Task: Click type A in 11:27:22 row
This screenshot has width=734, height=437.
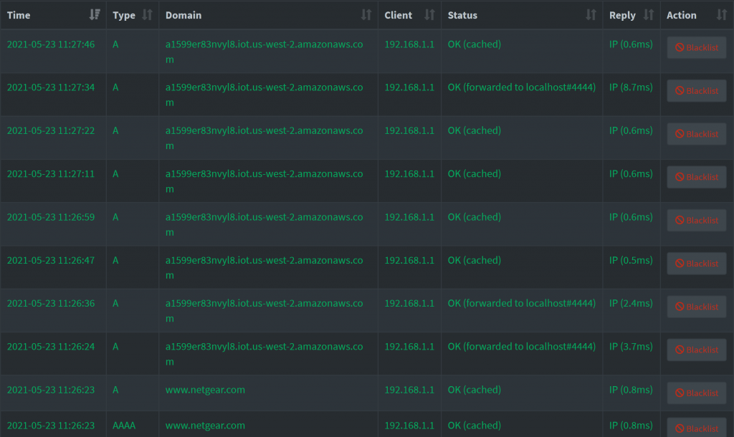Action: pos(115,130)
